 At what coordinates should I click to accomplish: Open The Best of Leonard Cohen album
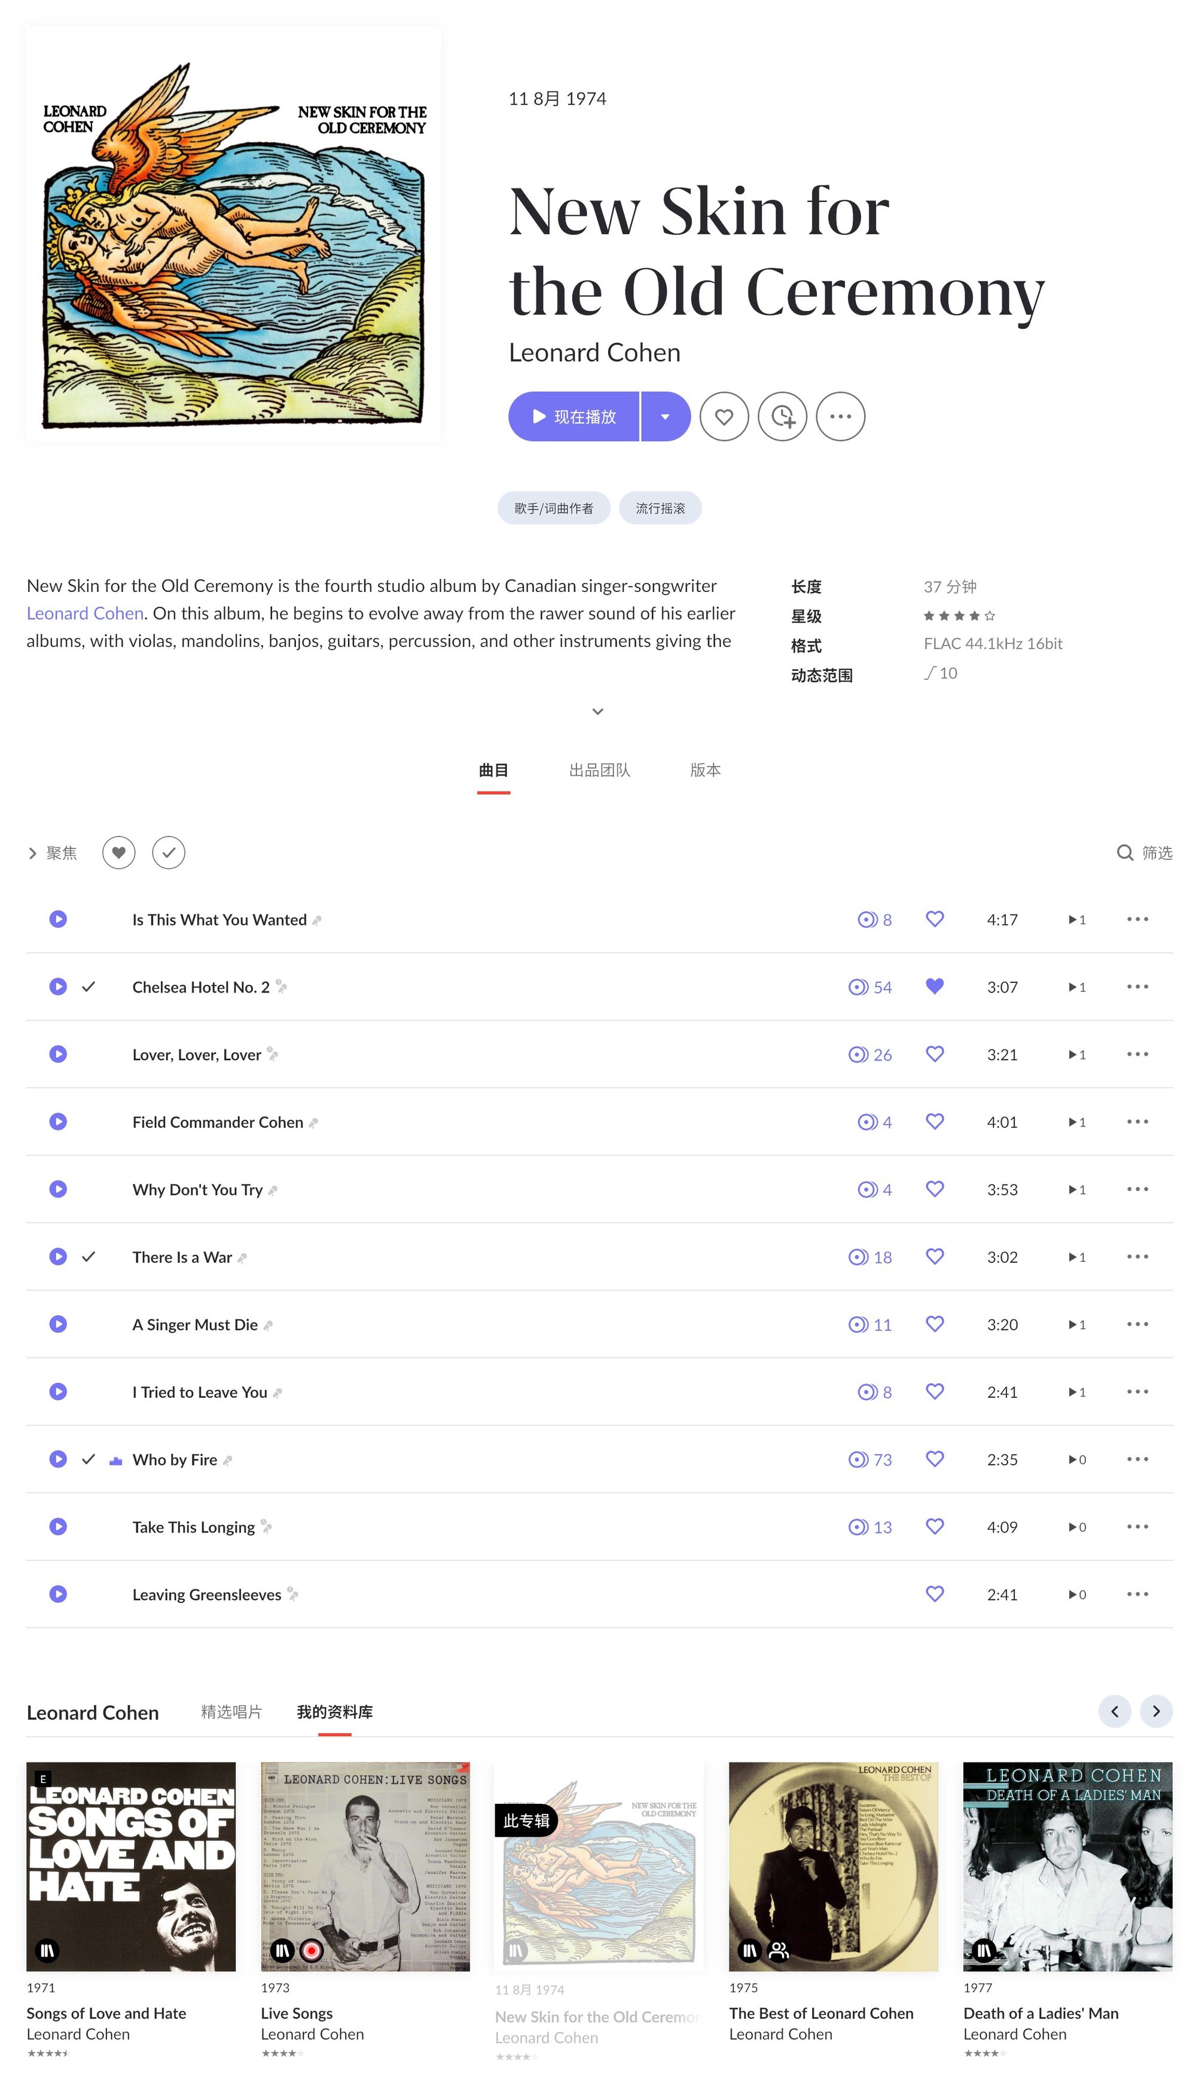tap(834, 1867)
